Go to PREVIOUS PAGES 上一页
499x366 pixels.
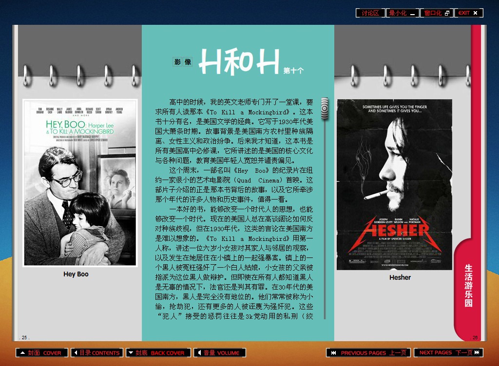(368, 353)
